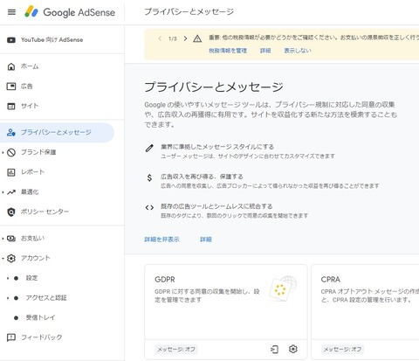Go to the next alert notification
This screenshot has height=361, width=419.
tap(185, 38)
